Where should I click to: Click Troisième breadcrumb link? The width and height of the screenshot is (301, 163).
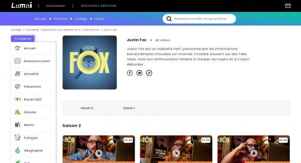click(32, 30)
